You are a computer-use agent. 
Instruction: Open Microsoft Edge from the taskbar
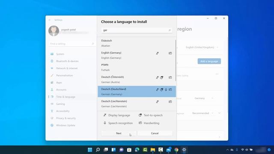(137, 150)
